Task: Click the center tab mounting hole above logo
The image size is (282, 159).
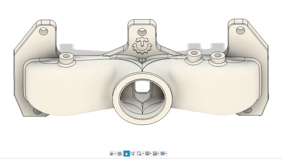Action: (x=142, y=31)
